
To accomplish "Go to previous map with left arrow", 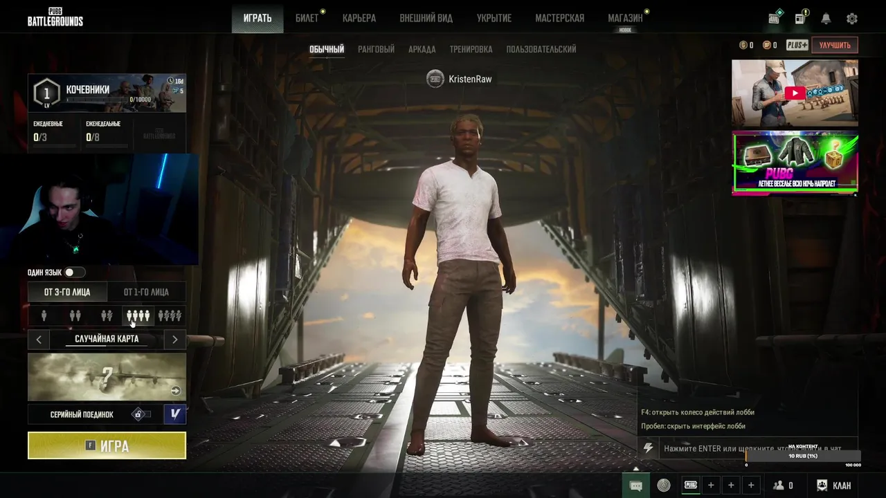I will (x=39, y=339).
